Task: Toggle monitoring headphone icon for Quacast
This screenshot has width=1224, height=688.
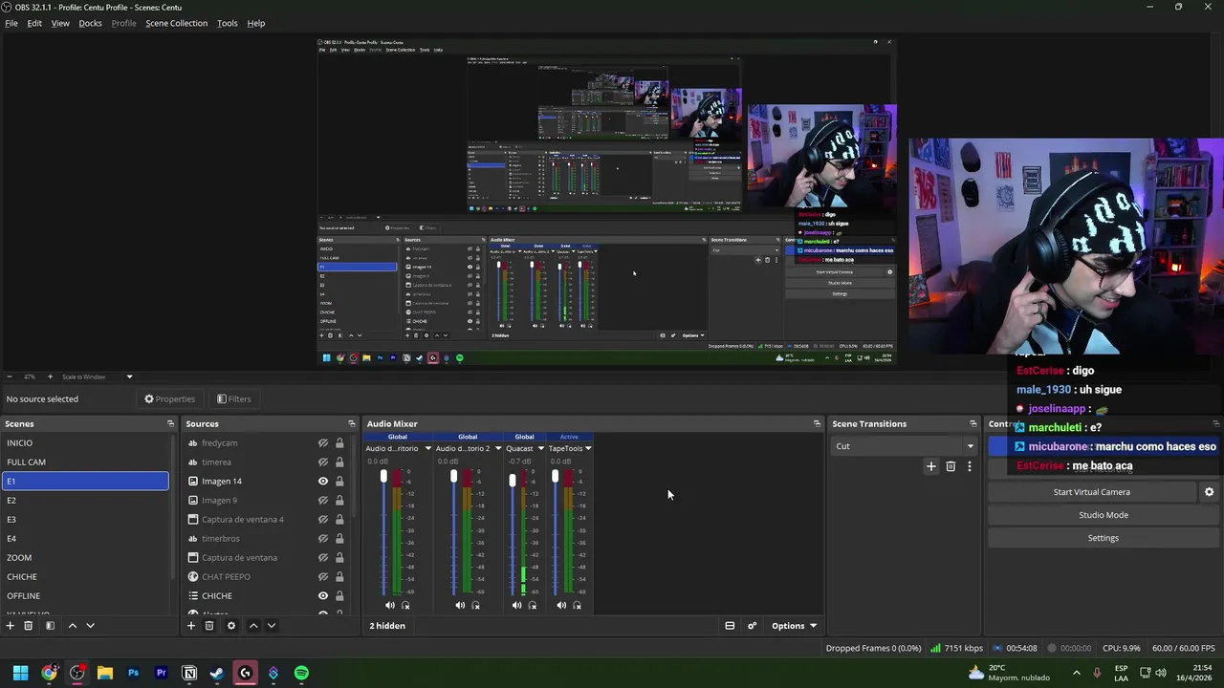Action: pyautogui.click(x=533, y=605)
